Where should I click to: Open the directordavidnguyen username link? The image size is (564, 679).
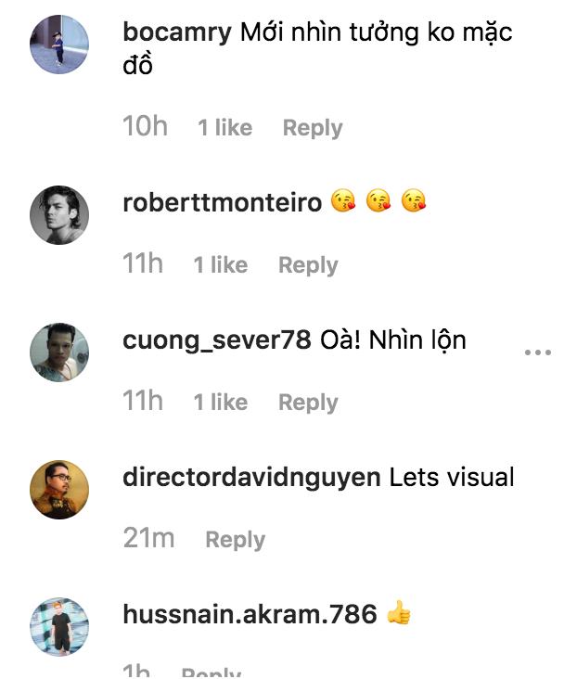pyautogui.click(x=251, y=478)
